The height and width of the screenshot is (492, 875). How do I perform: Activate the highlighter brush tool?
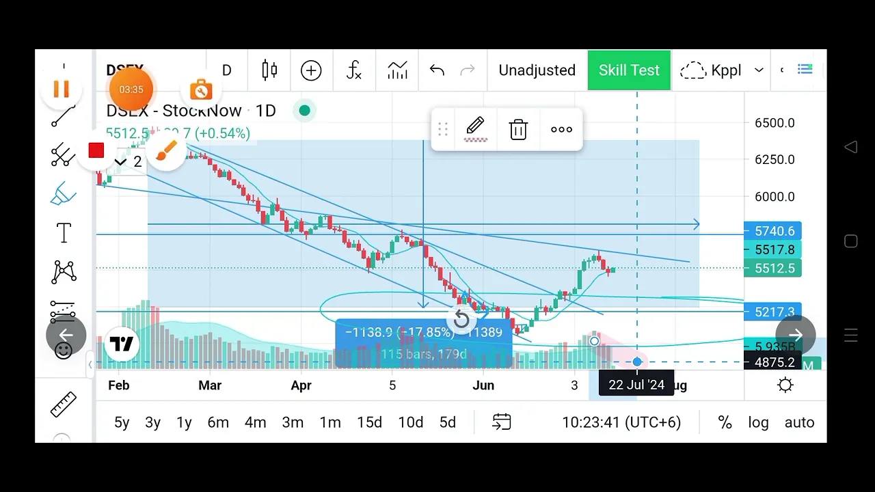coord(64,195)
